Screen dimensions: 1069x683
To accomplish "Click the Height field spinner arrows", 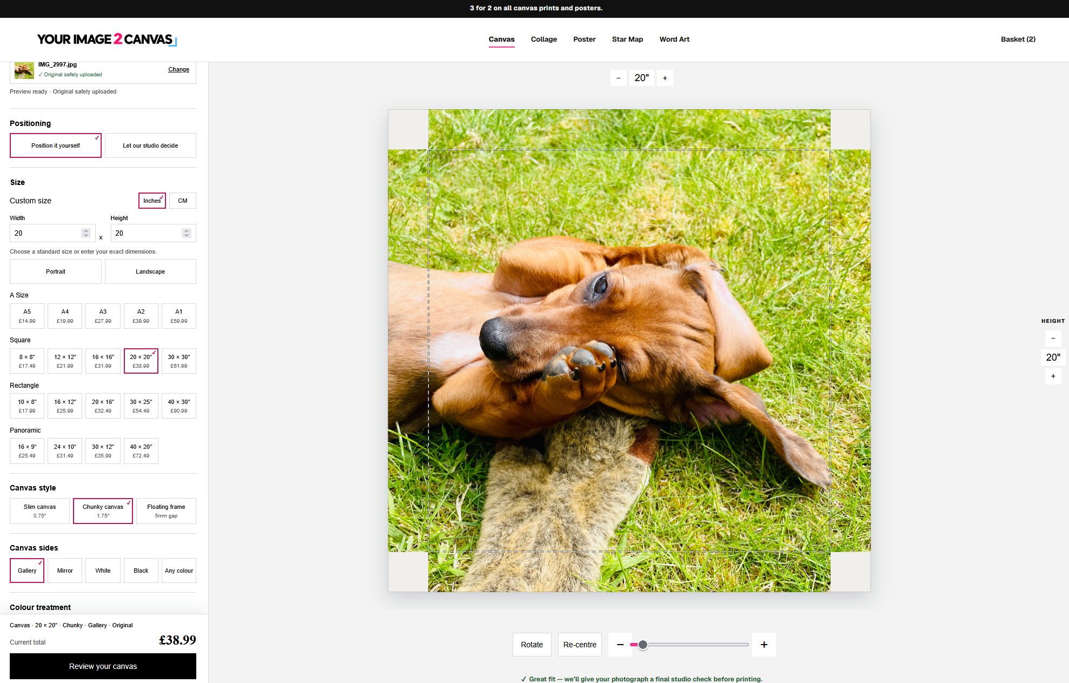I will tap(187, 233).
